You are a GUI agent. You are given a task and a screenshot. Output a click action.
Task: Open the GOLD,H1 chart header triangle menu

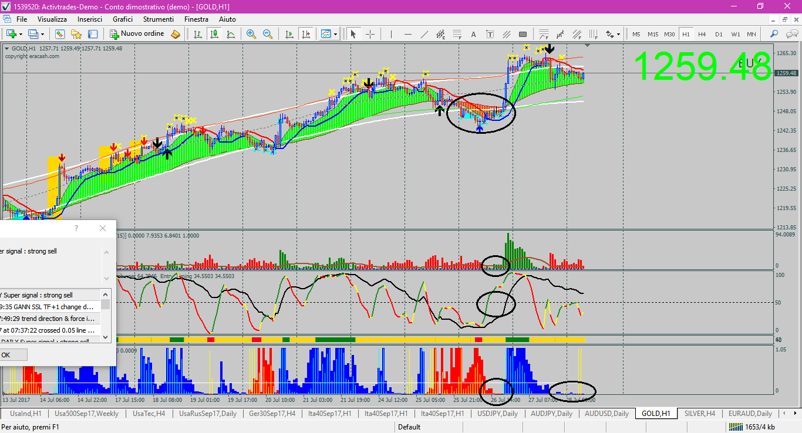click(x=7, y=49)
